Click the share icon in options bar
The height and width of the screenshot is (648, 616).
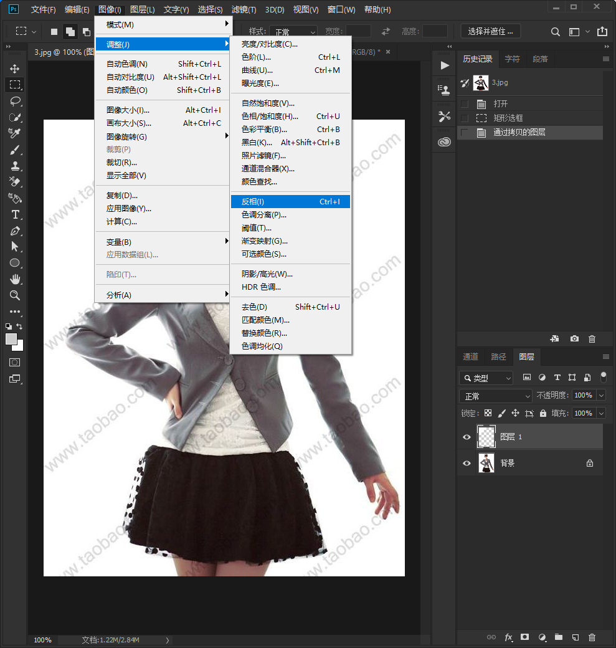click(602, 31)
